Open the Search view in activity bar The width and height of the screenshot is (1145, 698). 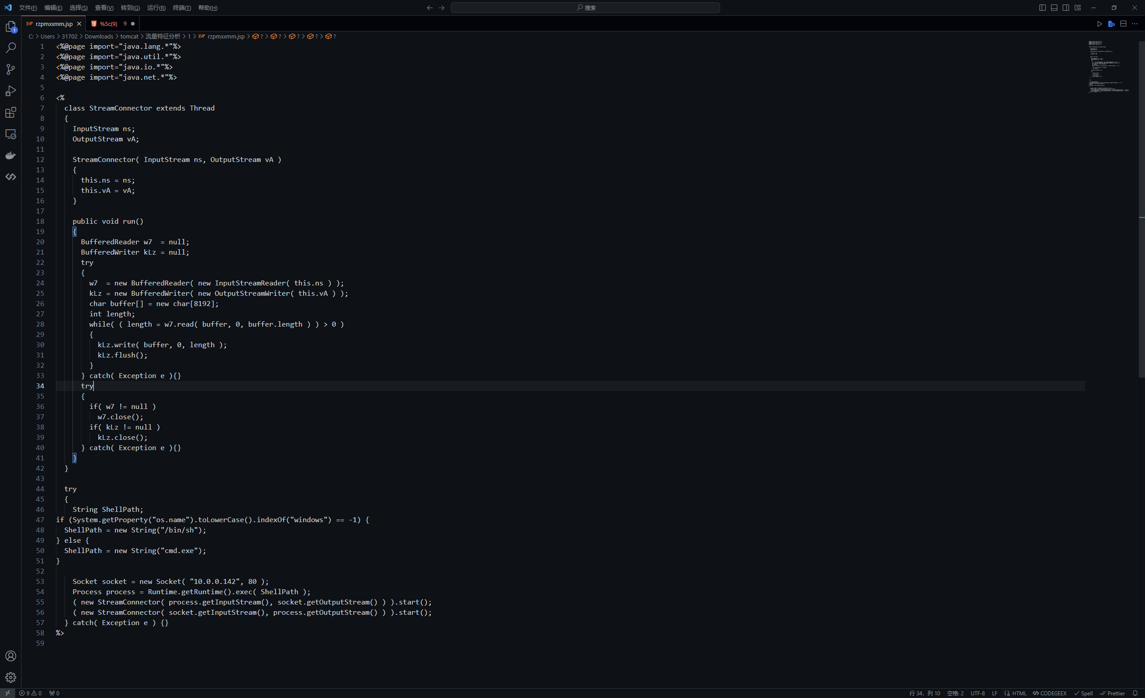[11, 48]
